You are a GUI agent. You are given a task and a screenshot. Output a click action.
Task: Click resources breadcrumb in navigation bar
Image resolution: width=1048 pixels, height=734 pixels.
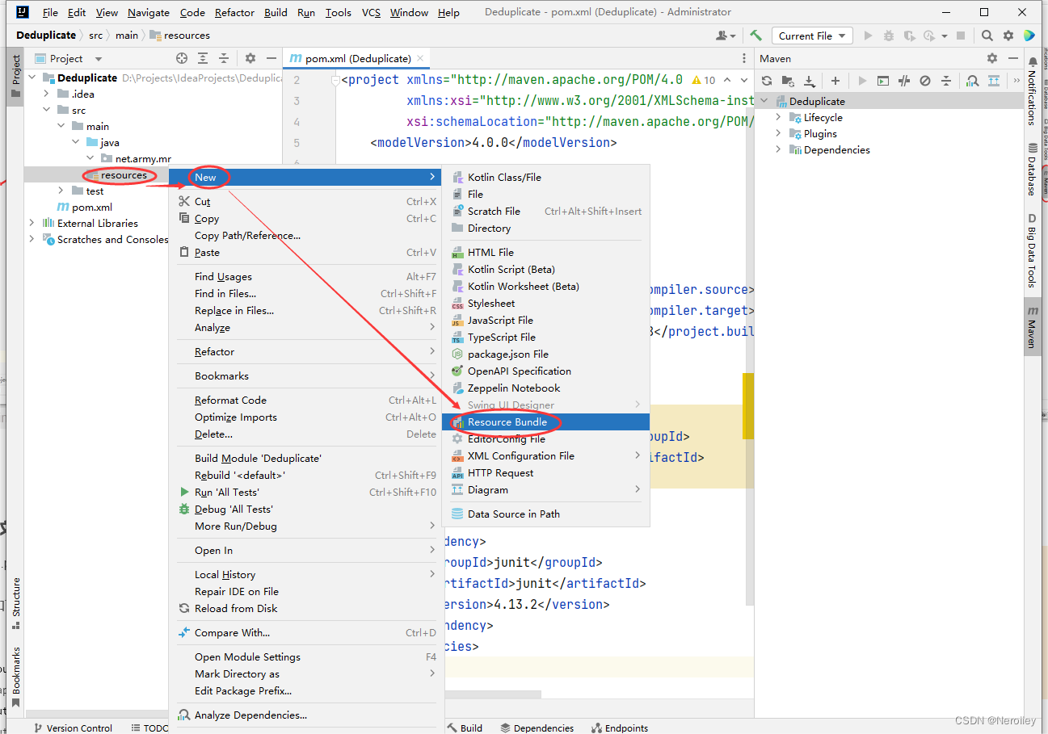point(179,36)
